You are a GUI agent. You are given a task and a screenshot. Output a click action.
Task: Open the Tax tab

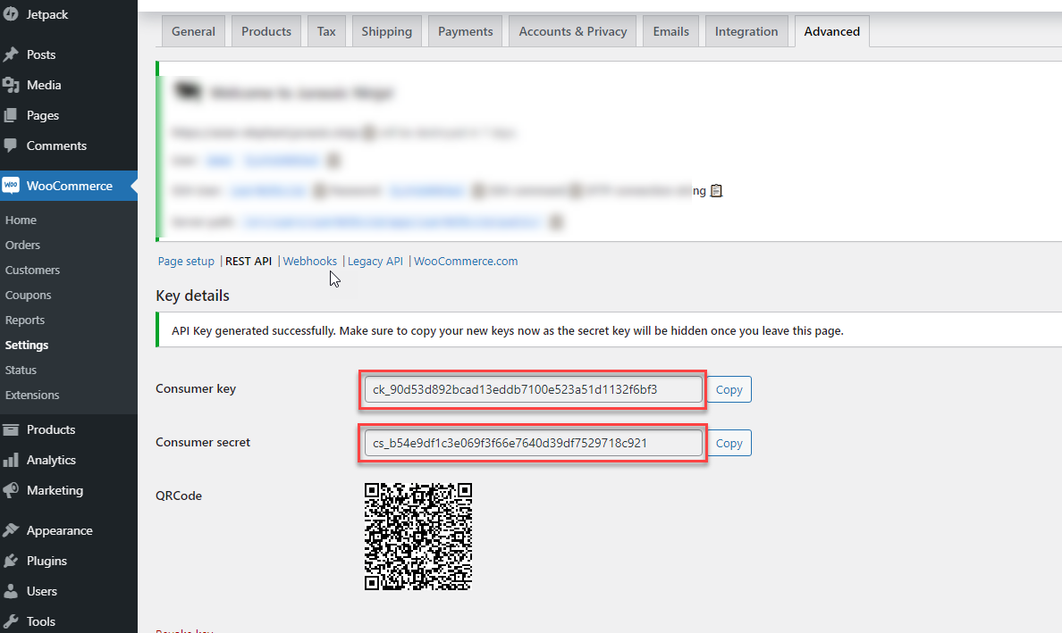(326, 31)
